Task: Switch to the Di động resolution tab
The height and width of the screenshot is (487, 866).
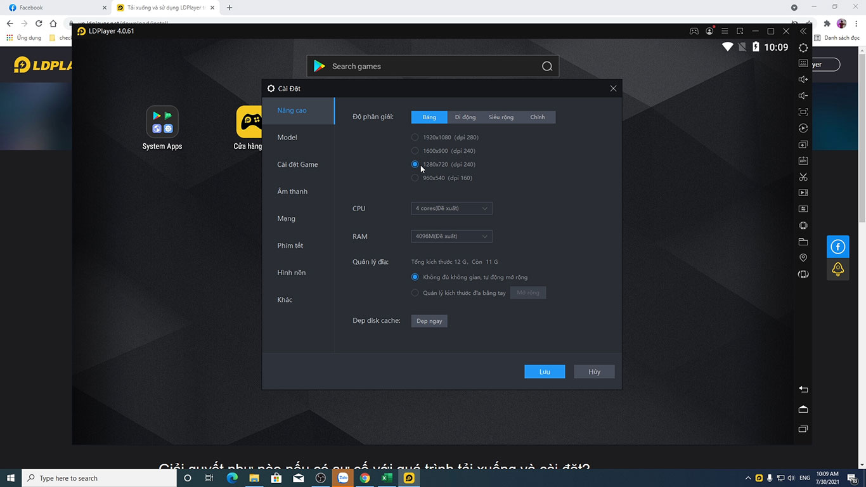Action: (x=465, y=117)
